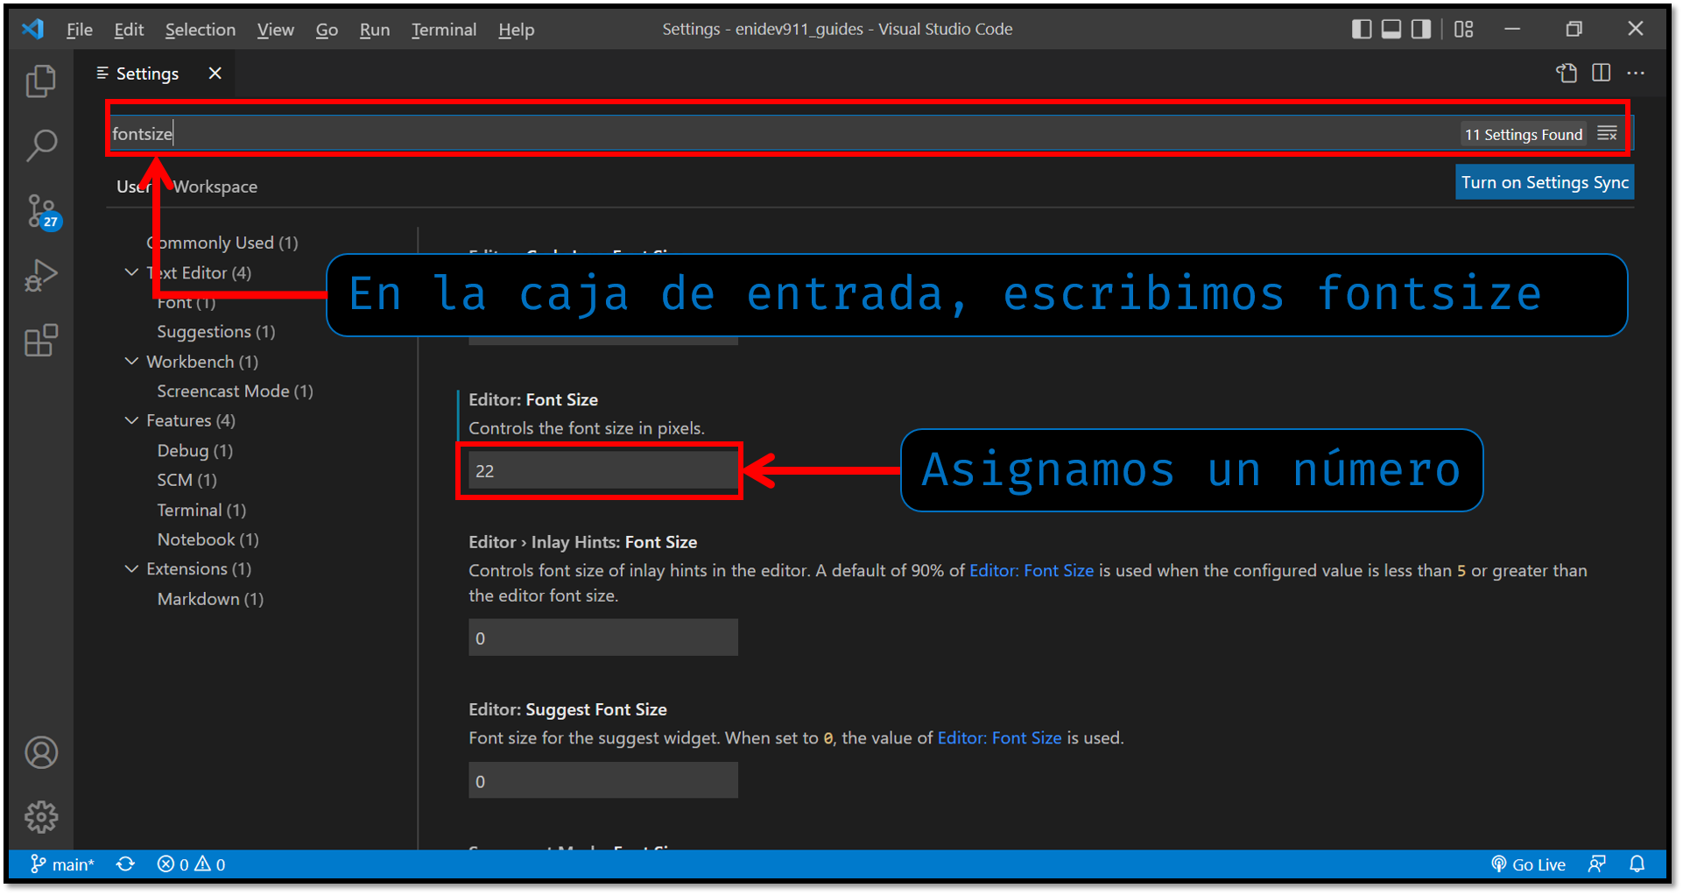
Task: Toggle bottom panel layout icon
Action: point(1391,29)
